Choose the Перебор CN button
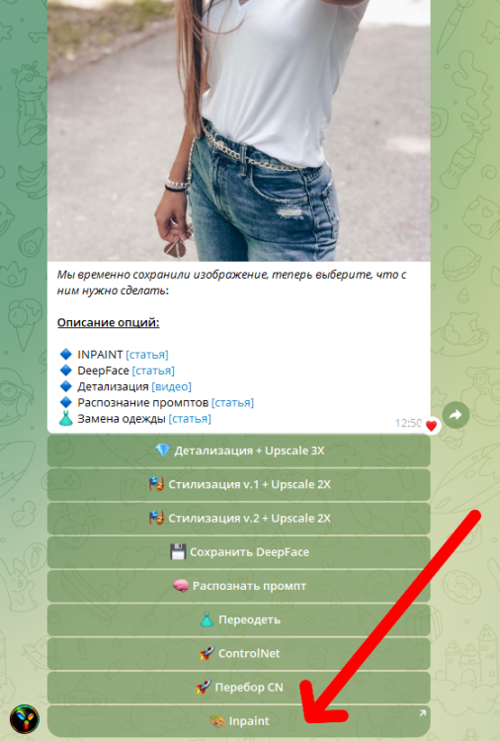The image size is (500, 741). point(239,687)
